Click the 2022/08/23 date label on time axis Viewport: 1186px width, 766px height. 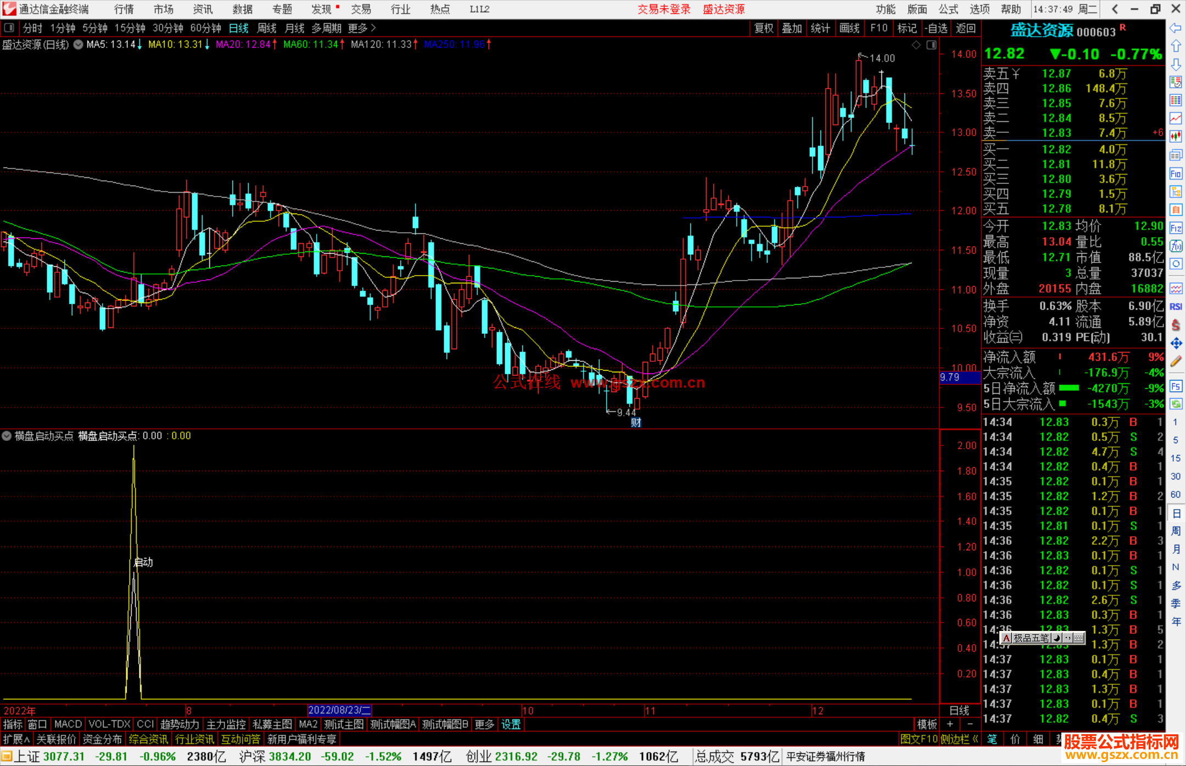coord(339,711)
